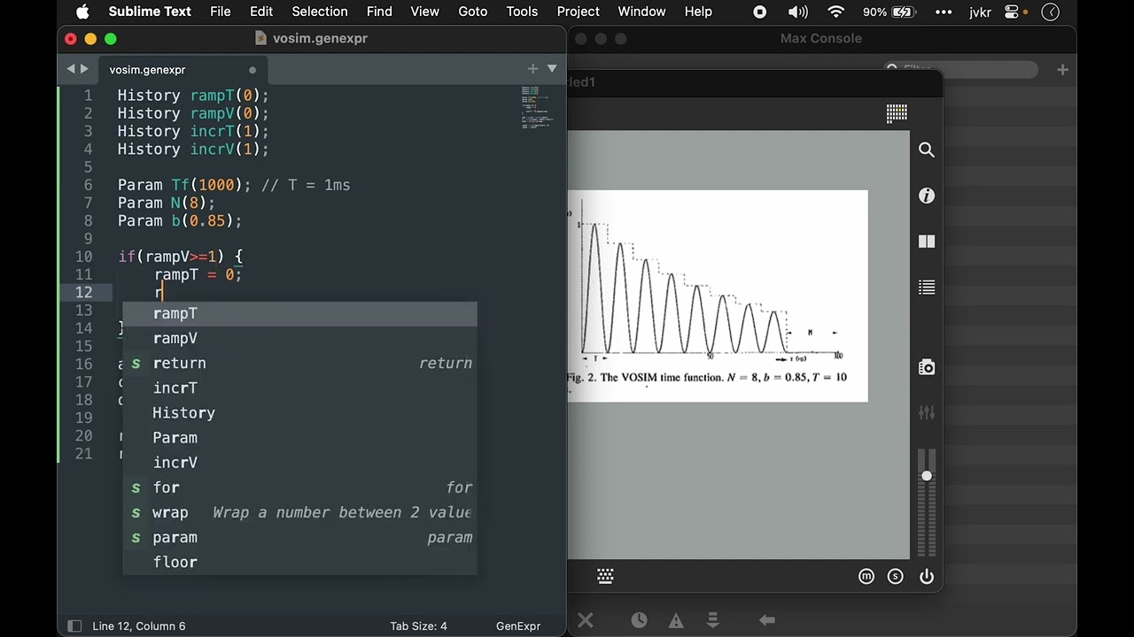Viewport: 1134px width, 637px height.
Task: Choose the wrap snippet completion
Action: pyautogui.click(x=299, y=512)
